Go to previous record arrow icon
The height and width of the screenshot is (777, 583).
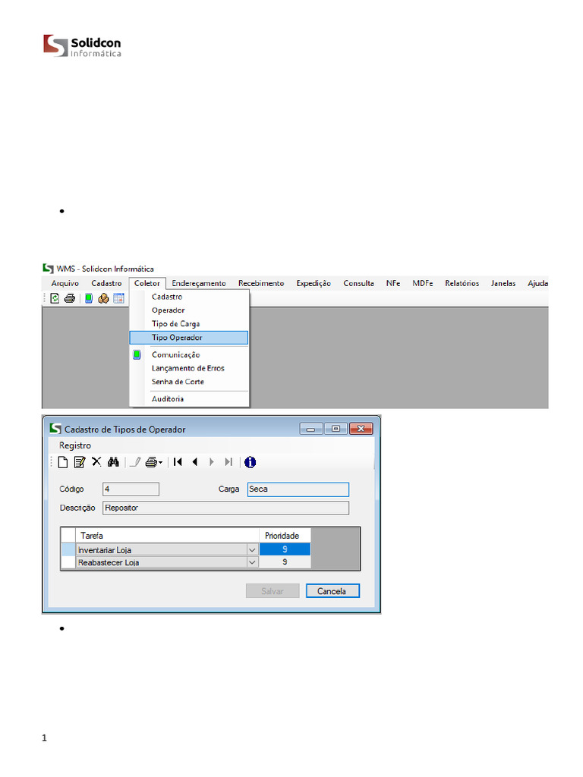pos(195,462)
